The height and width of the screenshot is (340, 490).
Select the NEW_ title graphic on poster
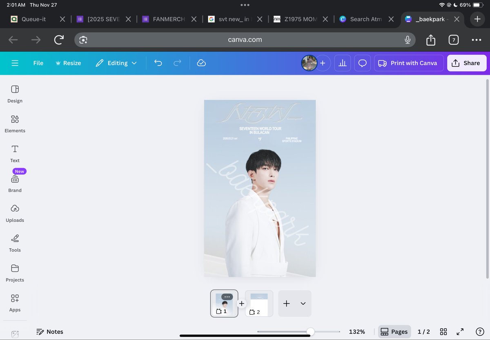coord(260,113)
